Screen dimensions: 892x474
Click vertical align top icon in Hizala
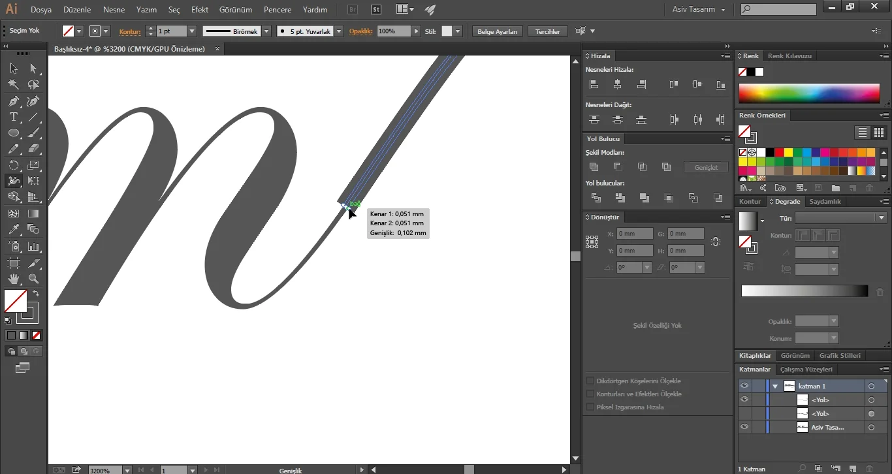point(674,84)
